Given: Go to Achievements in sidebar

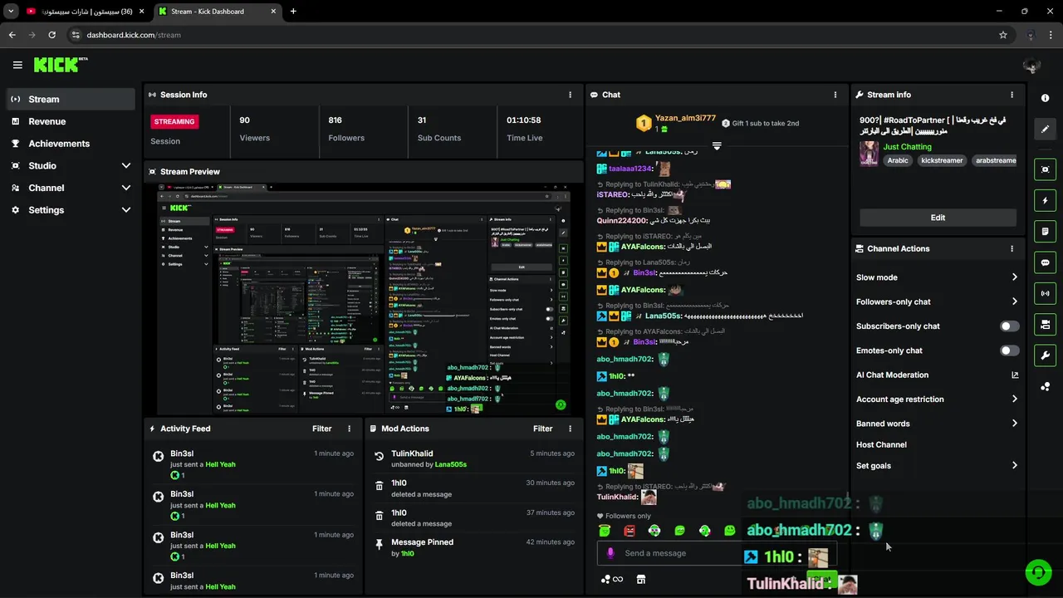Looking at the screenshot, I should point(70,144).
